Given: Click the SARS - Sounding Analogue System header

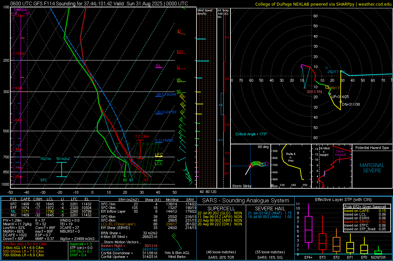Looking at the screenshot, I should tap(246, 201).
